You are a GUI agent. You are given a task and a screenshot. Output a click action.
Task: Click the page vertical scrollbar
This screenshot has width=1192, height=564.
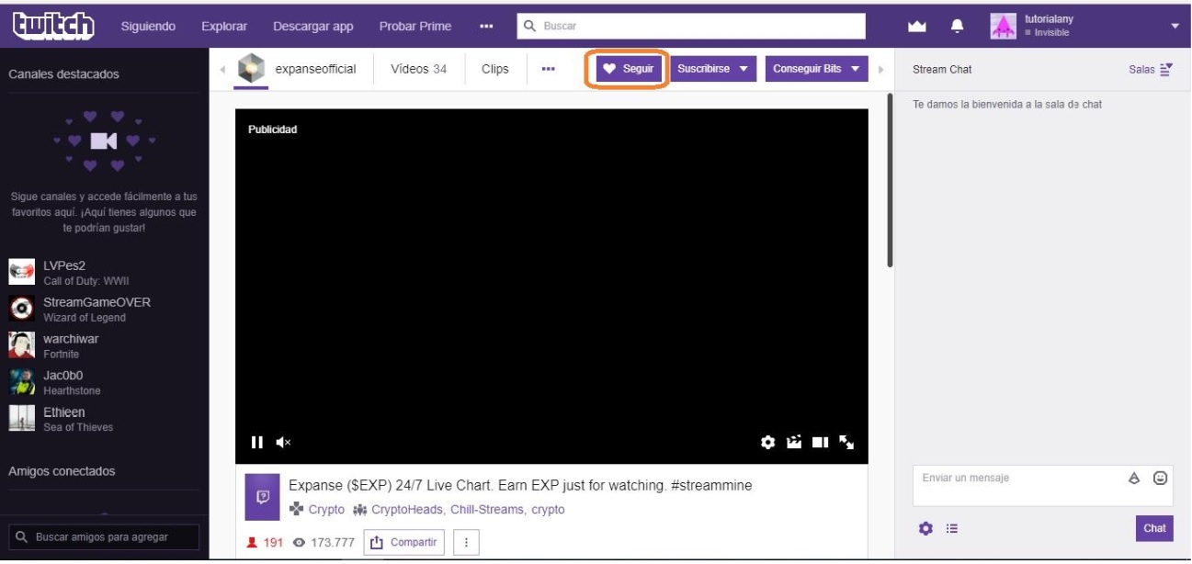(x=890, y=179)
